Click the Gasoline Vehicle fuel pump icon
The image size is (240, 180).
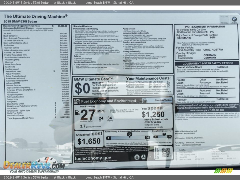pyautogui.click(x=145, y=100)
